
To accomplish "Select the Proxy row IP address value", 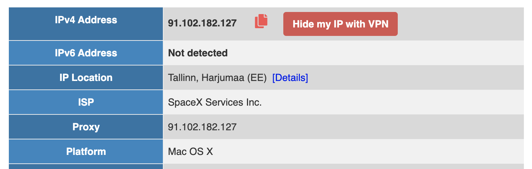I will coord(202,127).
